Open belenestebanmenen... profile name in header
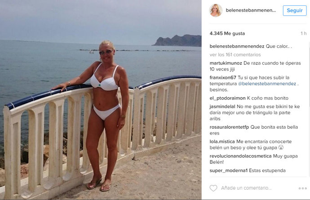This screenshot has height=200, width=310. point(251,10)
